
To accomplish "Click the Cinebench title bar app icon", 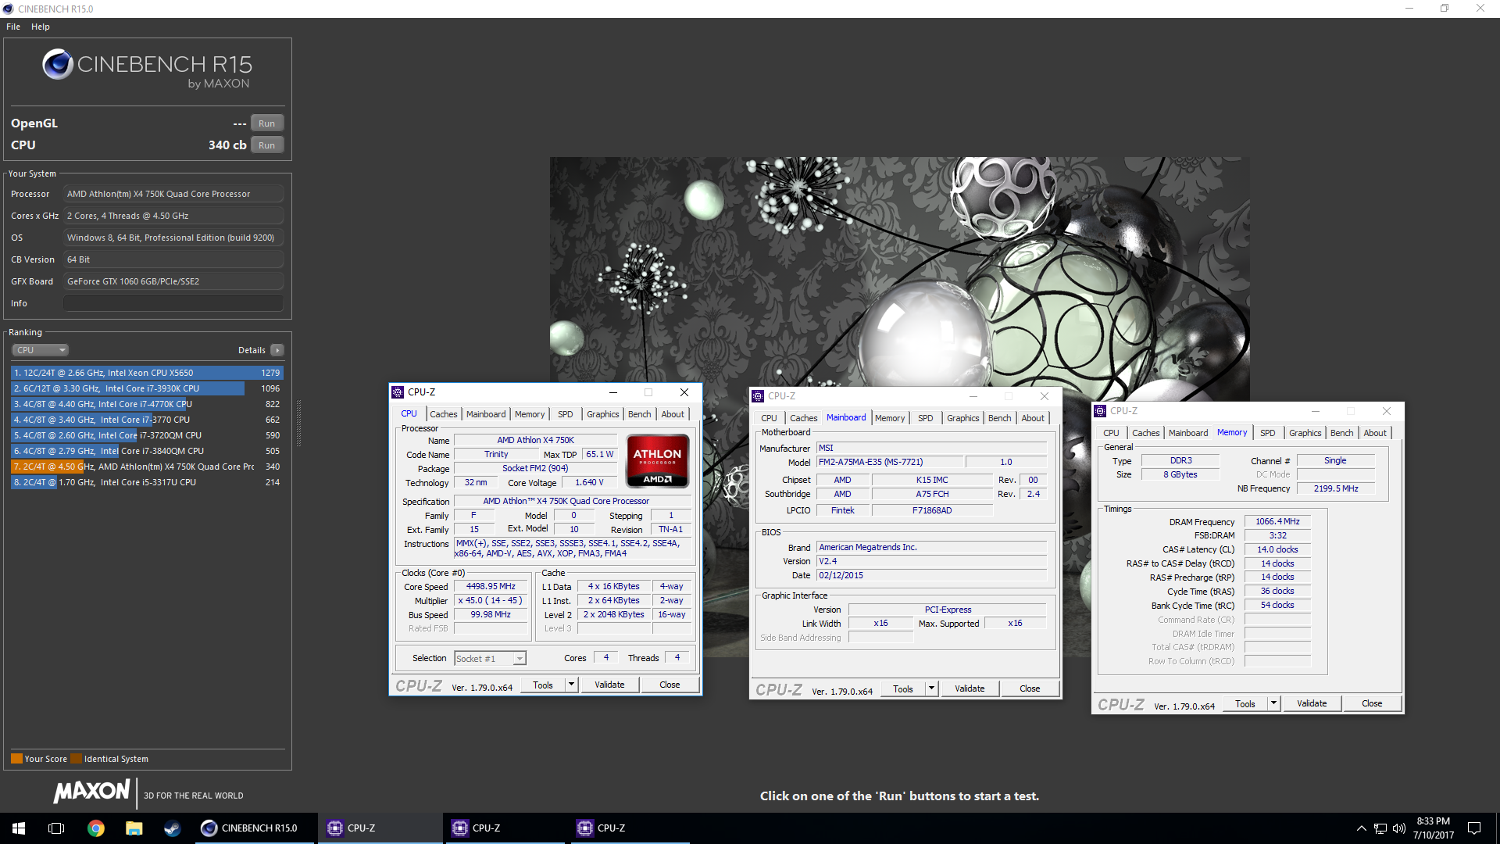I will [x=9, y=9].
